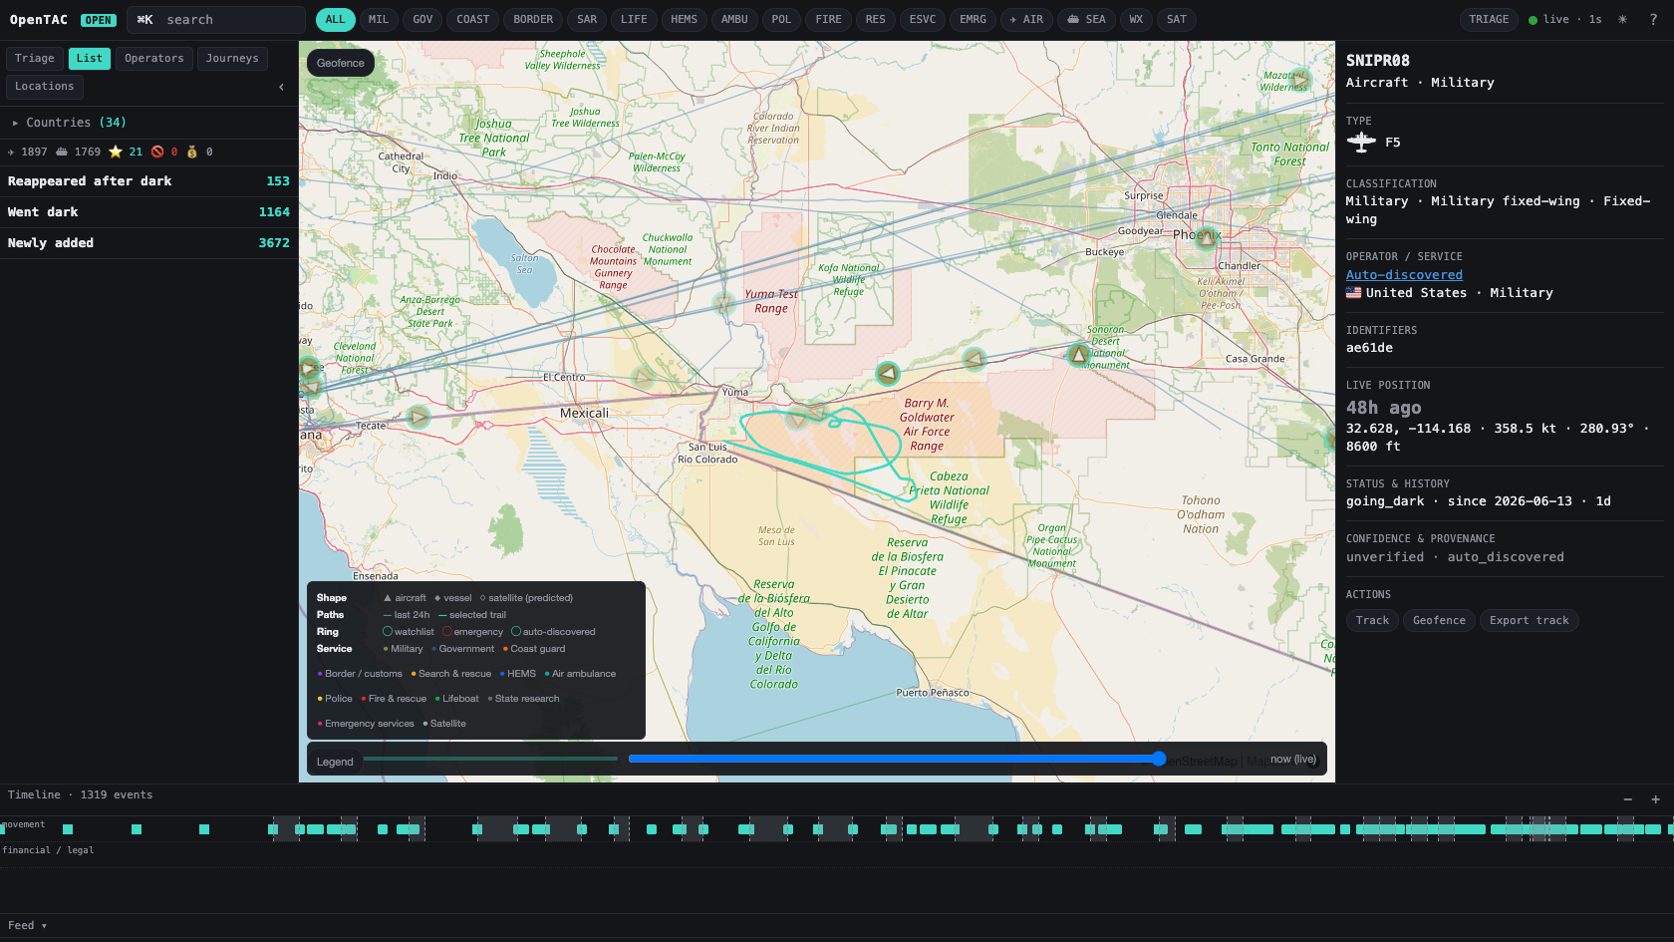1674x942 pixels.
Task: Click the Geofence button on the map
Action: [x=341, y=63]
